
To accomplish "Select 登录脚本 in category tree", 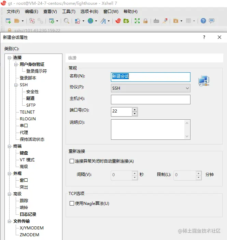I will pyautogui.click(x=28, y=78).
